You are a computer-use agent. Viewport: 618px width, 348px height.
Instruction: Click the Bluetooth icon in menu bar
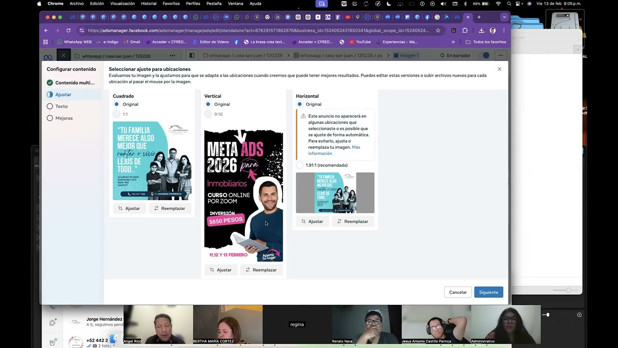(x=465, y=3)
